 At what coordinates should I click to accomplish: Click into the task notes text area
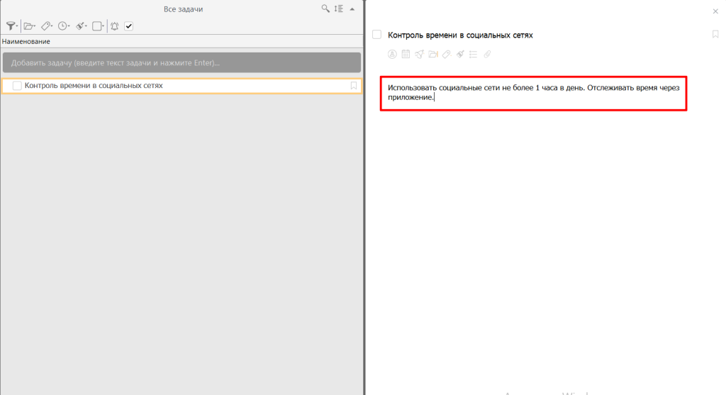(533, 94)
